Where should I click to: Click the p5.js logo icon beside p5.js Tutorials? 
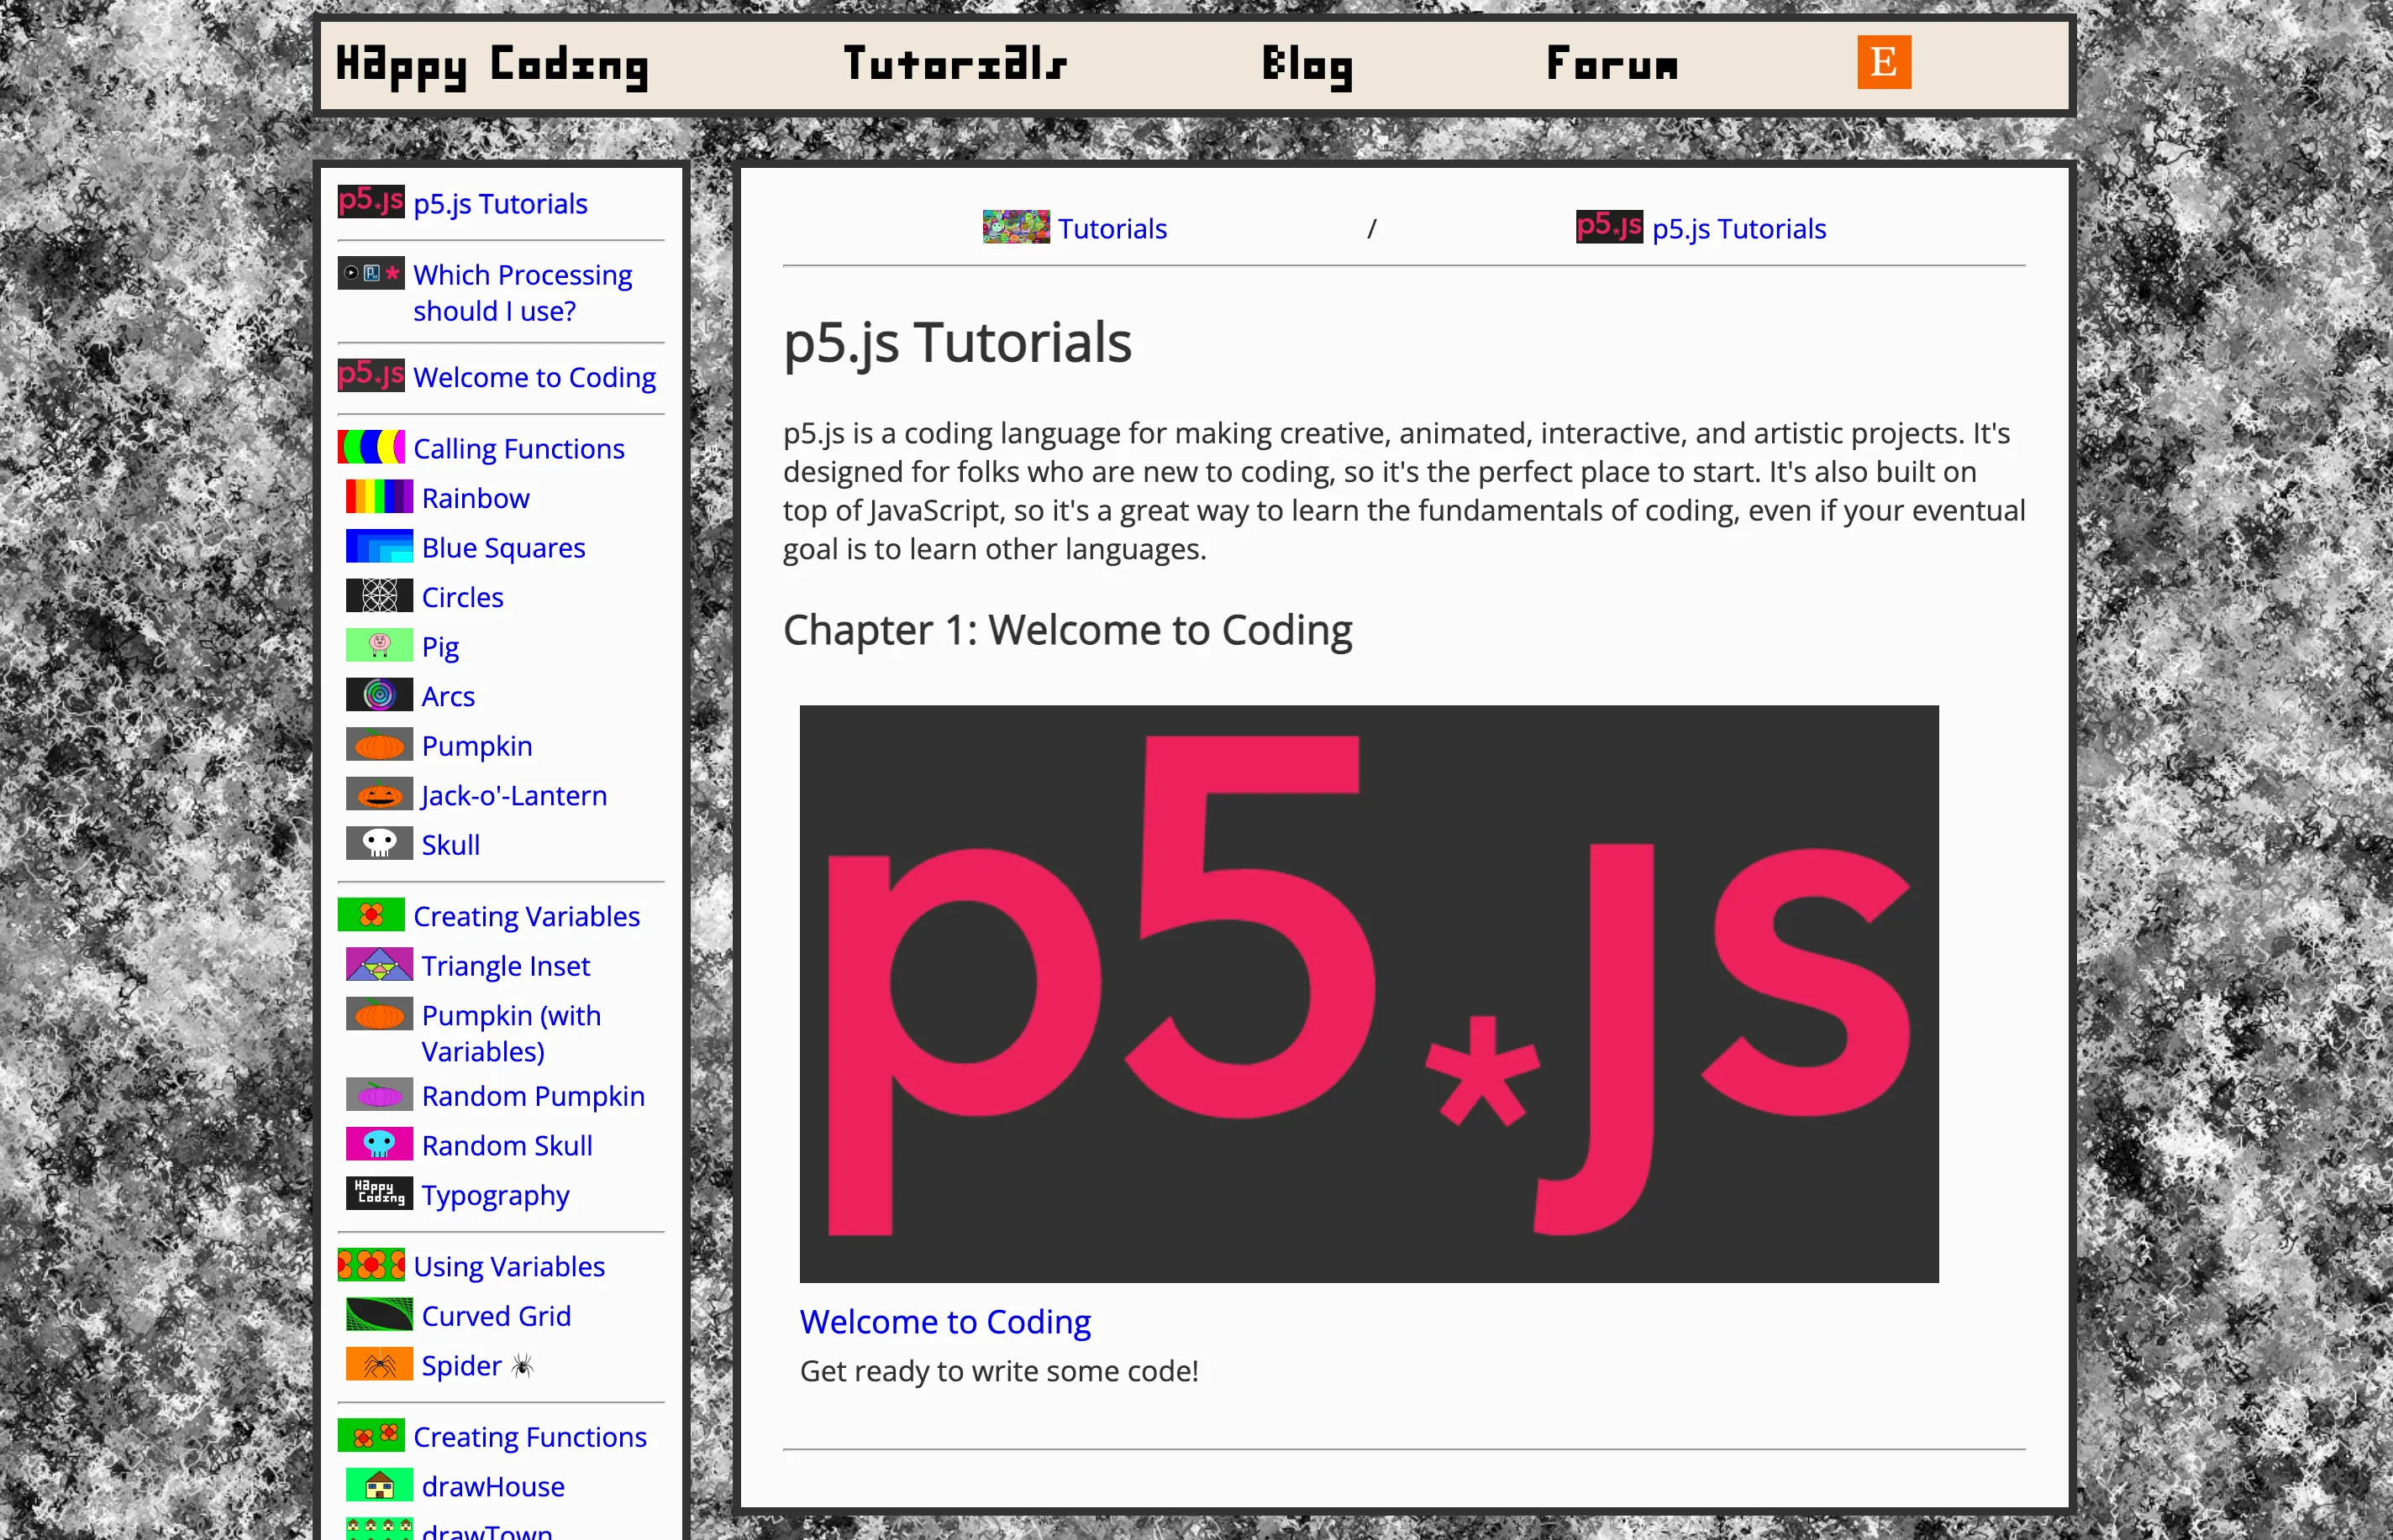click(x=371, y=203)
